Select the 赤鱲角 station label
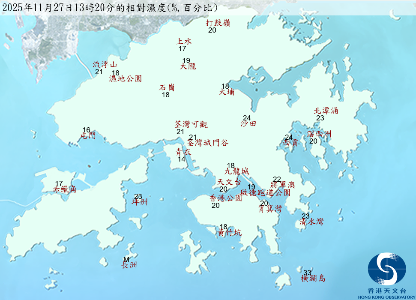The image size is (416, 300). tap(65, 189)
